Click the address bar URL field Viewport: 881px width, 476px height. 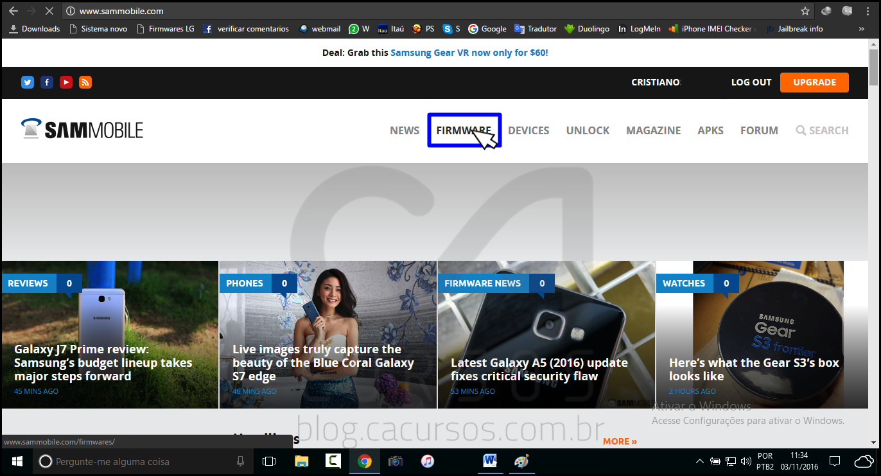click(437, 11)
